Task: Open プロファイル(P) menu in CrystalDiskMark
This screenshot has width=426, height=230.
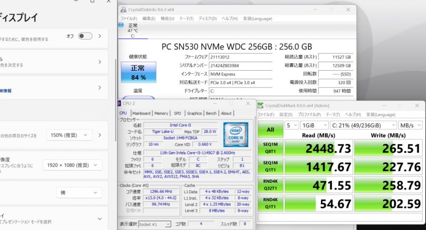Action: click(309, 115)
